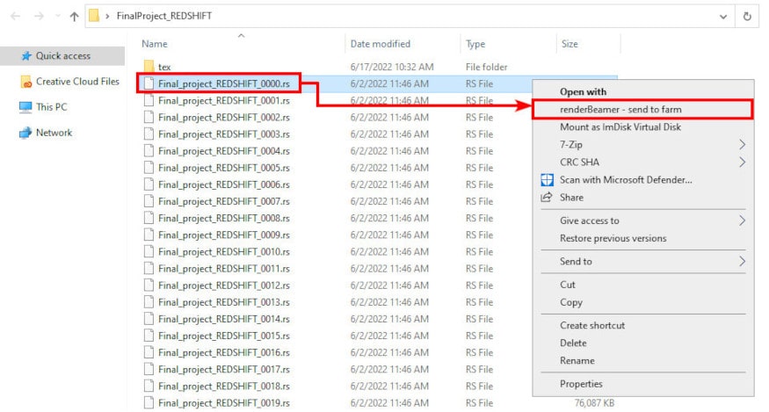Select Final_project_REDSHIFT_0000.rs file
The image size is (769, 412).
click(x=223, y=83)
